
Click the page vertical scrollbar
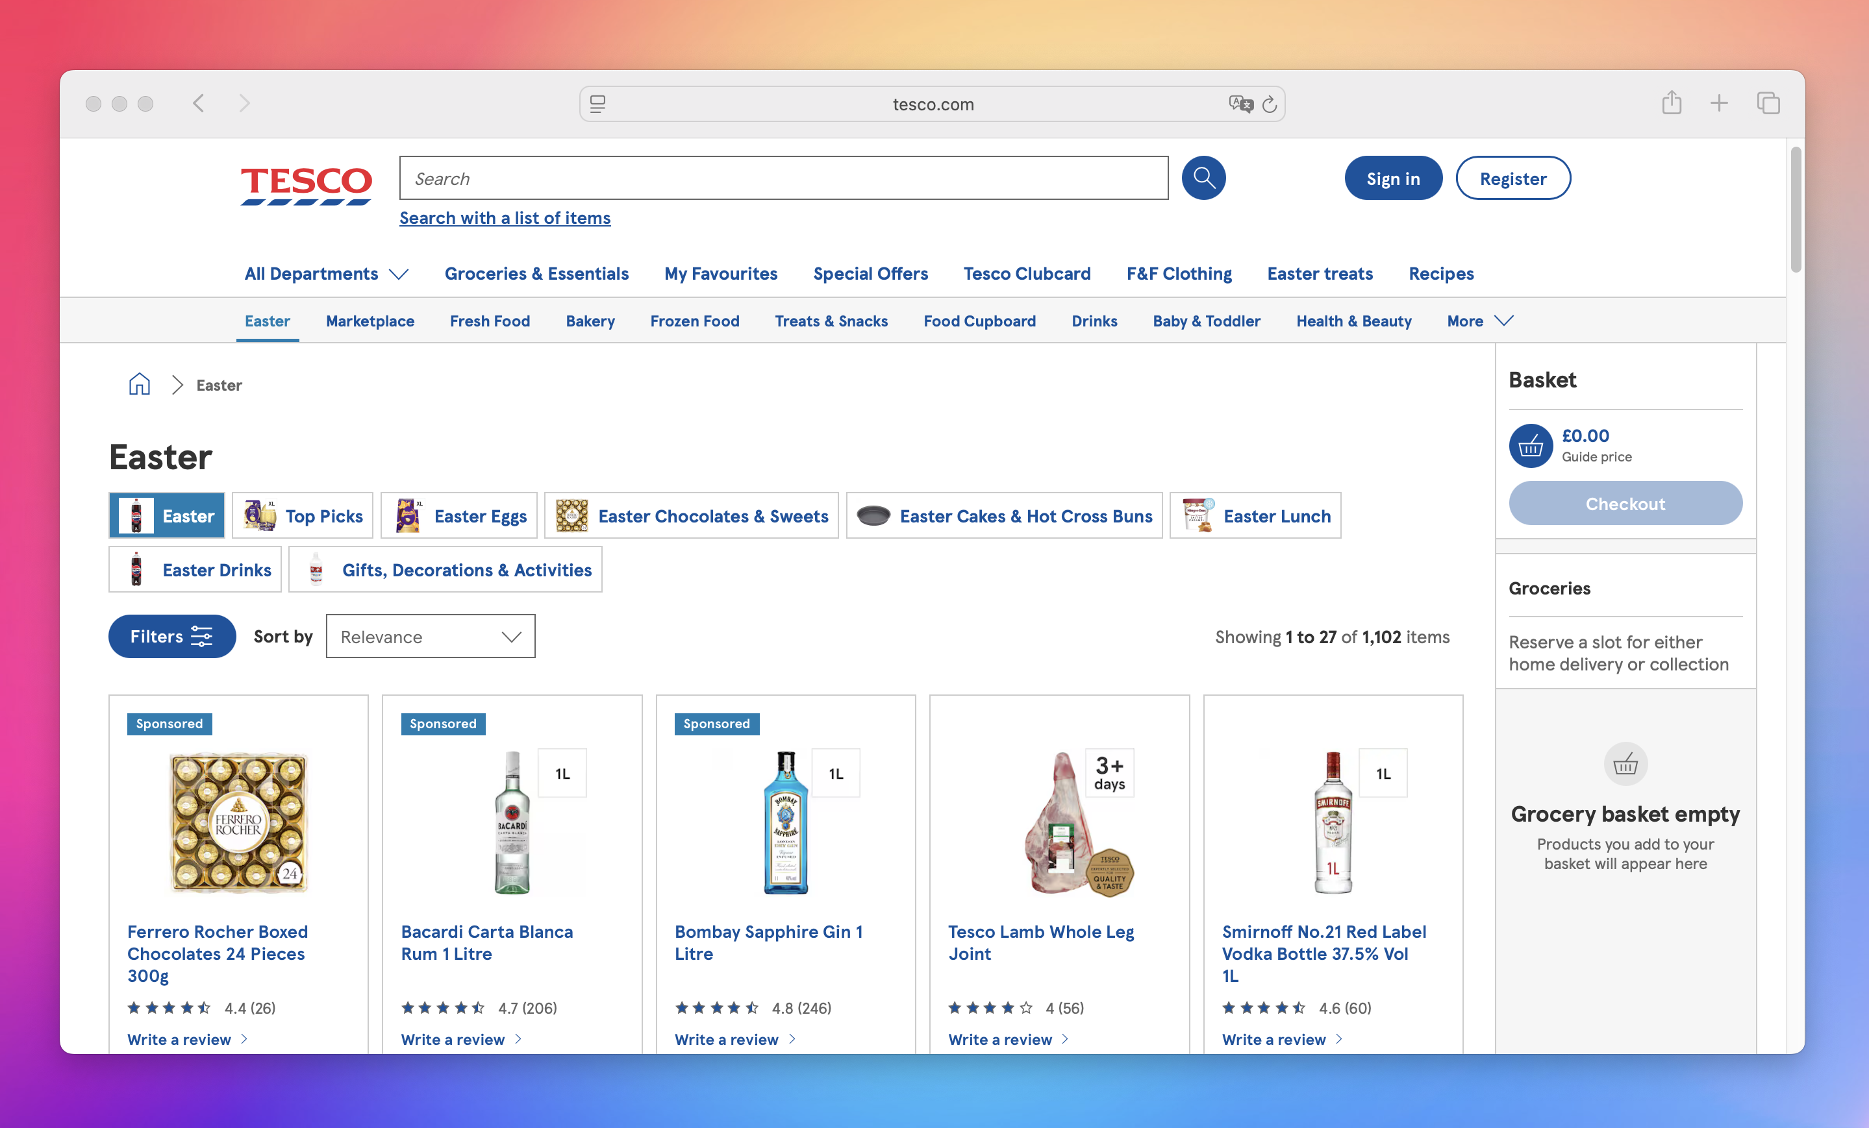click(1796, 209)
